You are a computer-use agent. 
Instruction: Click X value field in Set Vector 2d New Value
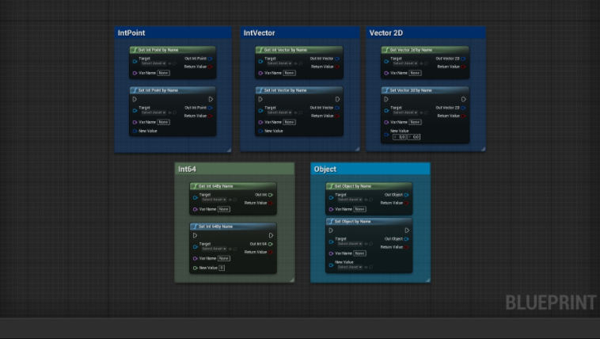coord(400,137)
